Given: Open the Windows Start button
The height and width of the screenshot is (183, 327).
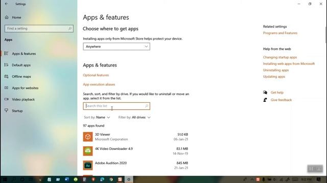Looking at the screenshot, I should (5, 179).
